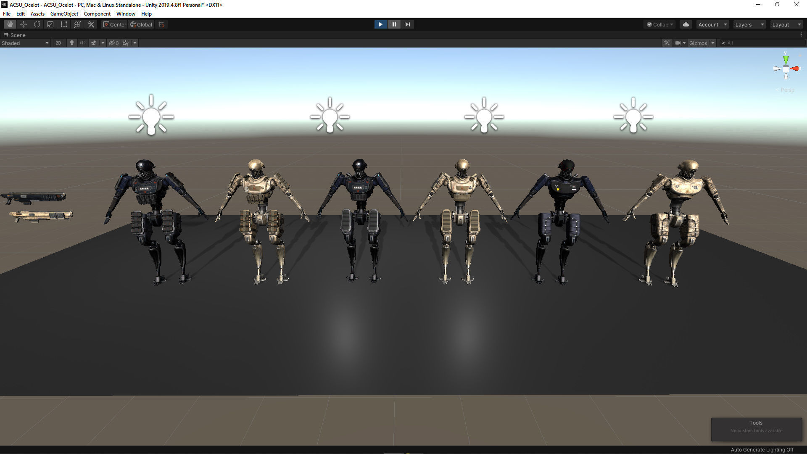Select the Rotate tool
807x454 pixels.
coord(37,24)
